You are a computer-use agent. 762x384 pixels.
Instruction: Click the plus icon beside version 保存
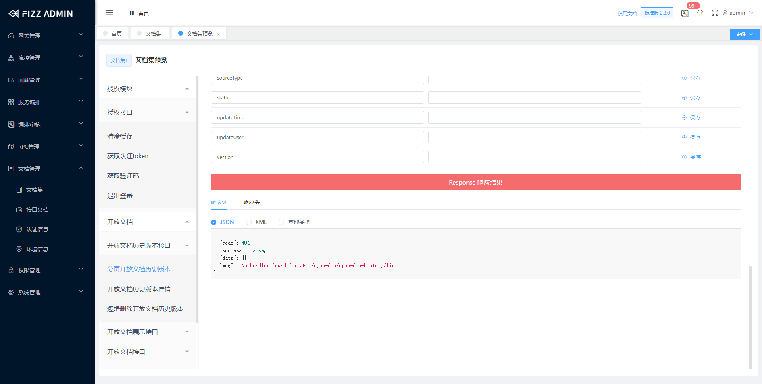[x=684, y=157]
